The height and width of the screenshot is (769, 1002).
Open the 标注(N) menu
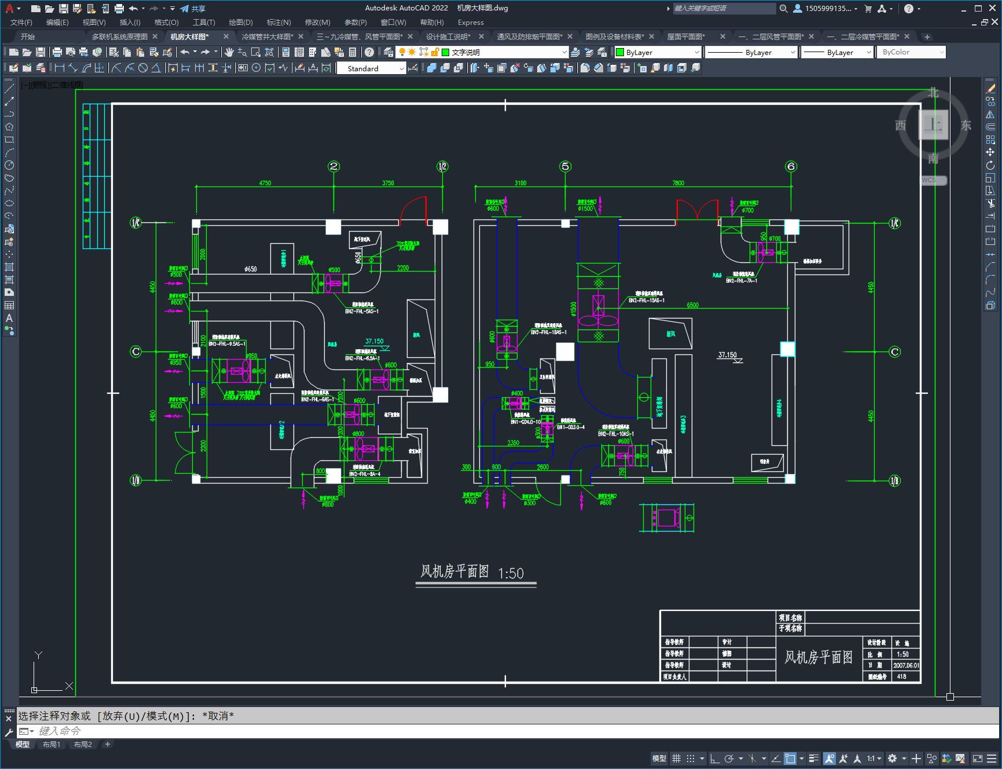[278, 22]
